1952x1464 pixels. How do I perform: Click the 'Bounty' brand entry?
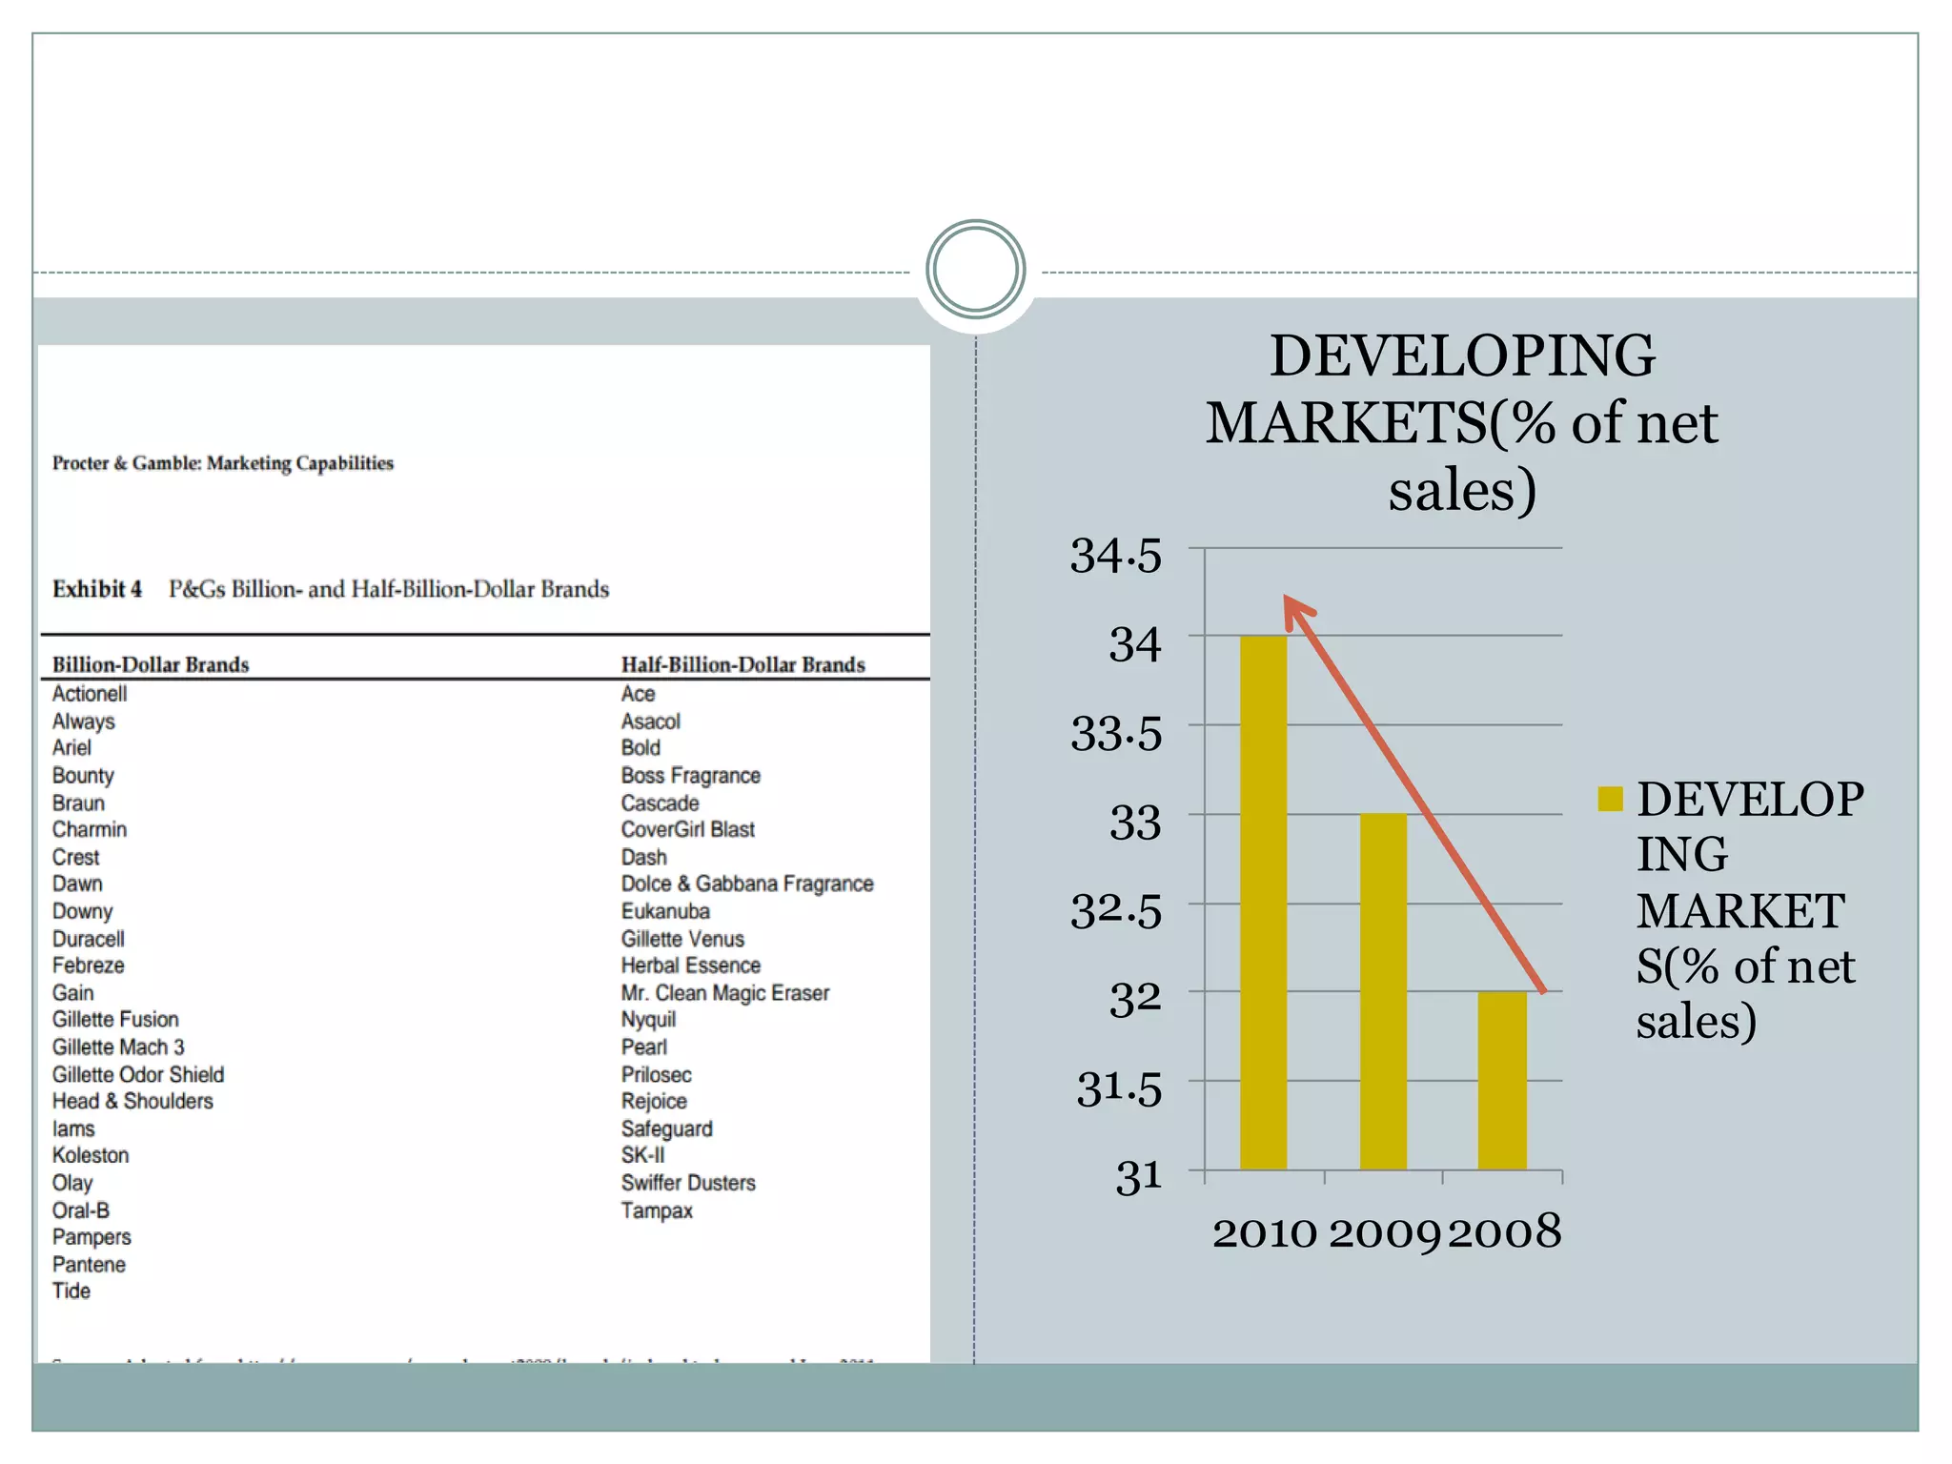coord(83,776)
